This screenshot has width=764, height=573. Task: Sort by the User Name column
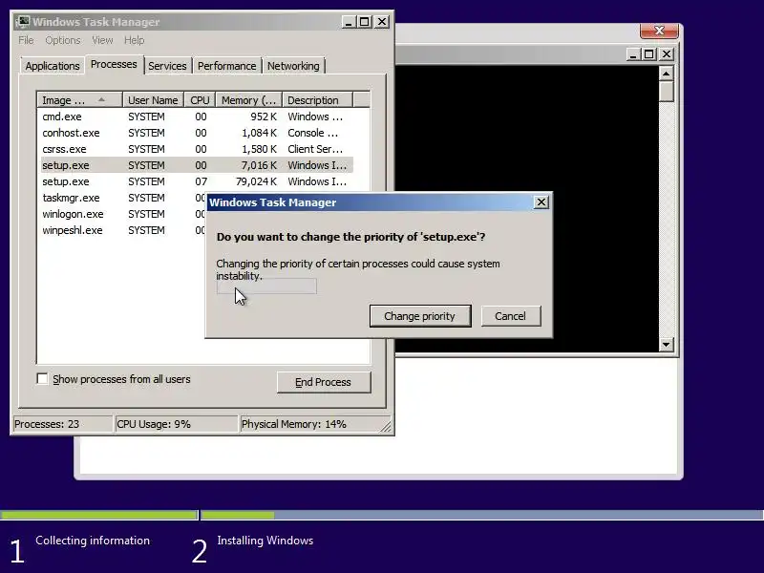coord(153,100)
